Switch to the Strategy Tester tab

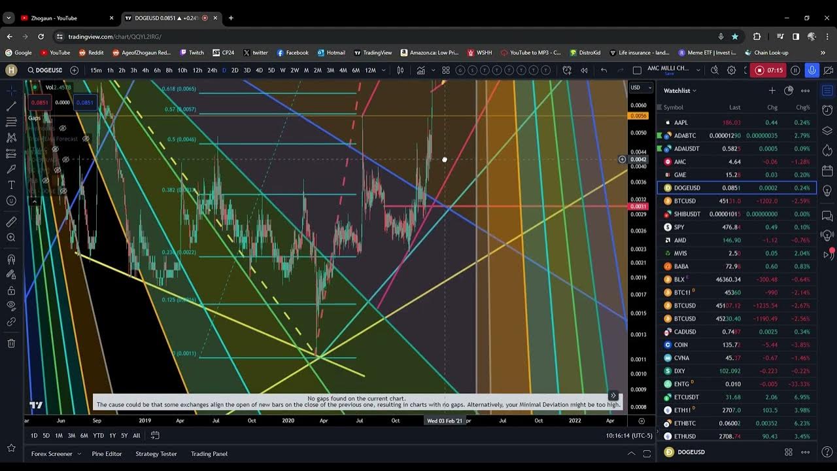(156, 453)
